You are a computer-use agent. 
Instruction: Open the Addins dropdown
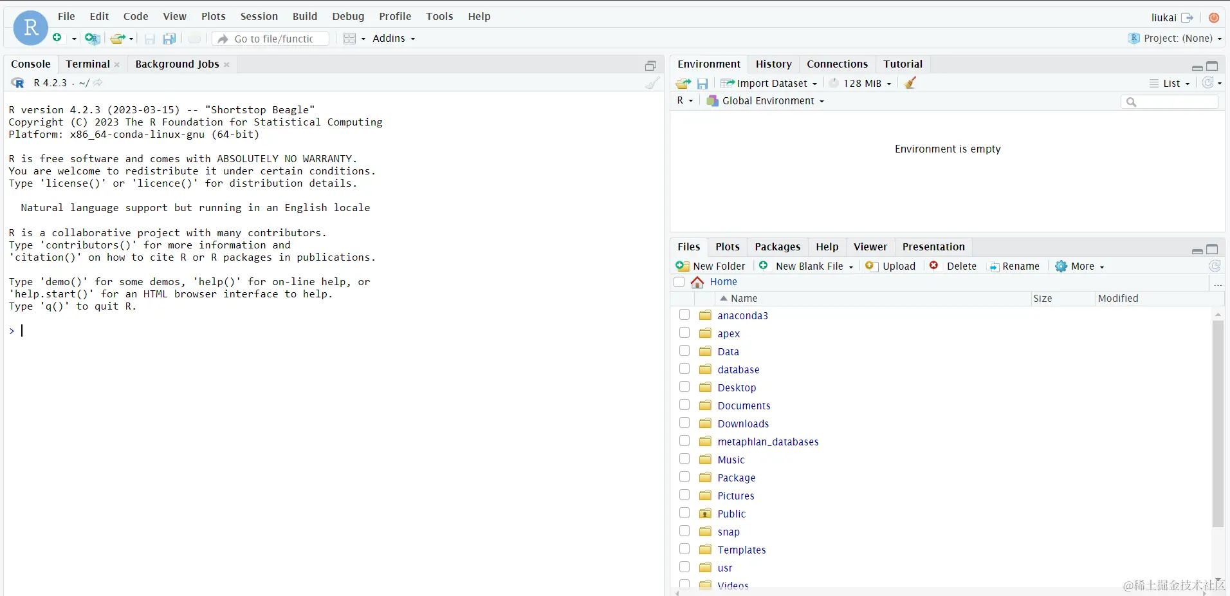click(394, 39)
